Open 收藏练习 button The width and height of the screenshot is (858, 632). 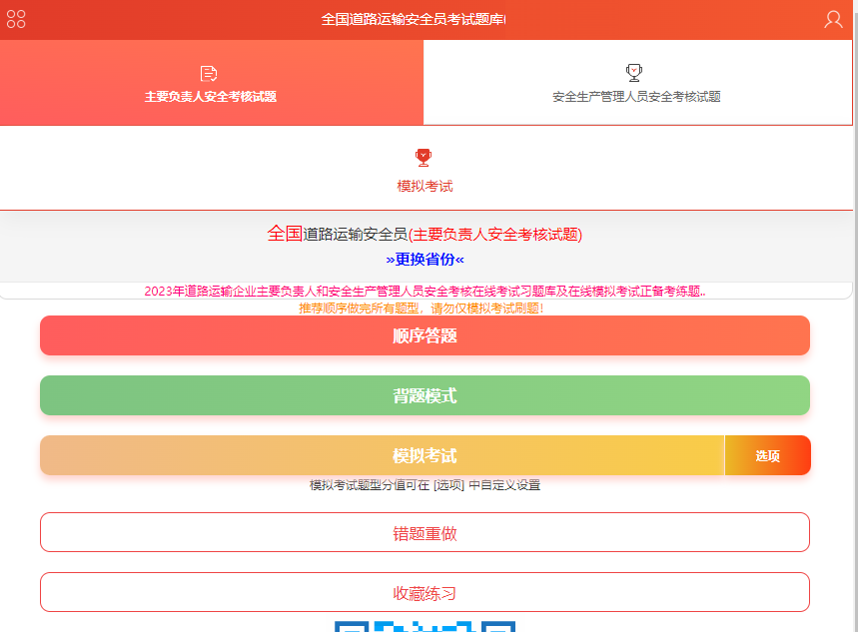425,592
